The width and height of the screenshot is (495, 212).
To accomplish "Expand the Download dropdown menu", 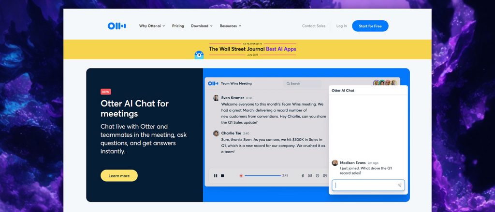I will coord(202,26).
